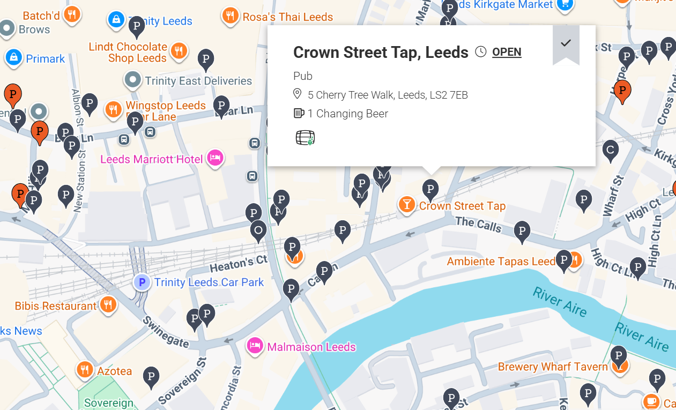Click the Bibis Restaurant fork icon
Image resolution: width=676 pixels, height=410 pixels.
[x=108, y=305]
